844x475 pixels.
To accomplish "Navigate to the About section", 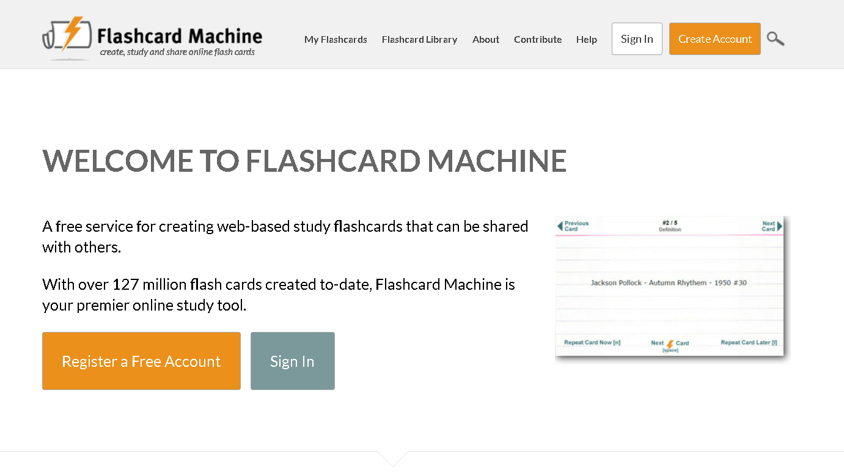I will click(485, 39).
